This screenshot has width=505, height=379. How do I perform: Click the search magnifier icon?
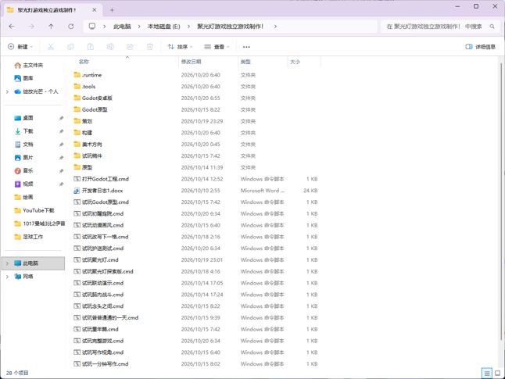(x=492, y=27)
